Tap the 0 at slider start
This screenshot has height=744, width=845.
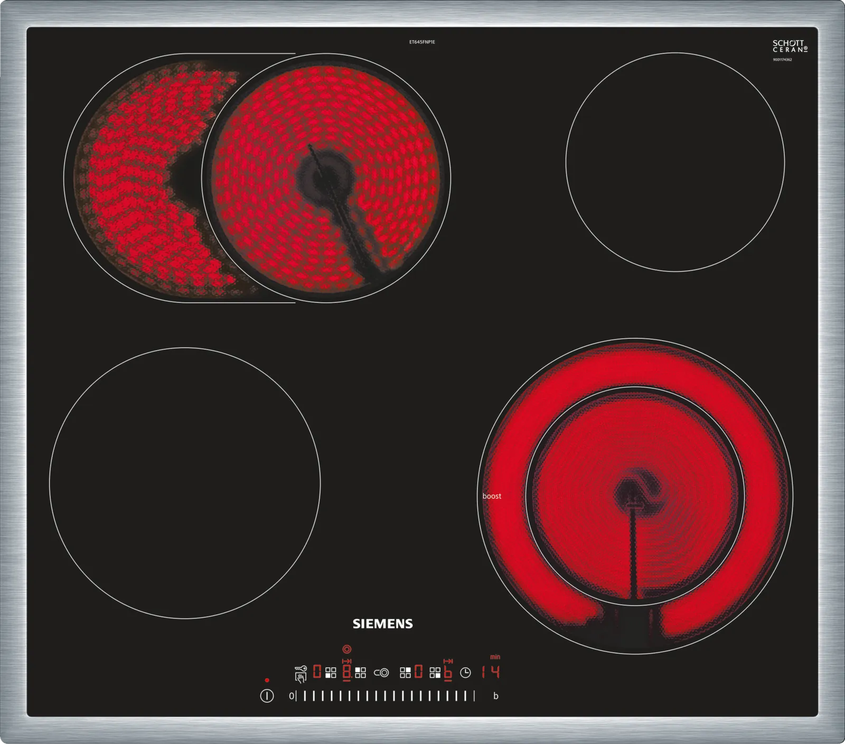tap(291, 696)
